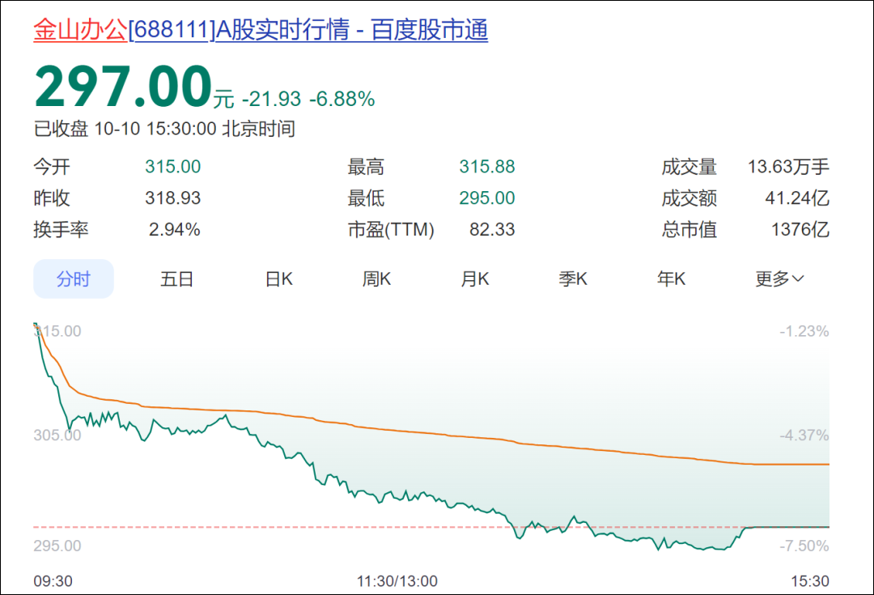Select the 年K chart tab
This screenshot has width=874, height=595.
click(671, 278)
